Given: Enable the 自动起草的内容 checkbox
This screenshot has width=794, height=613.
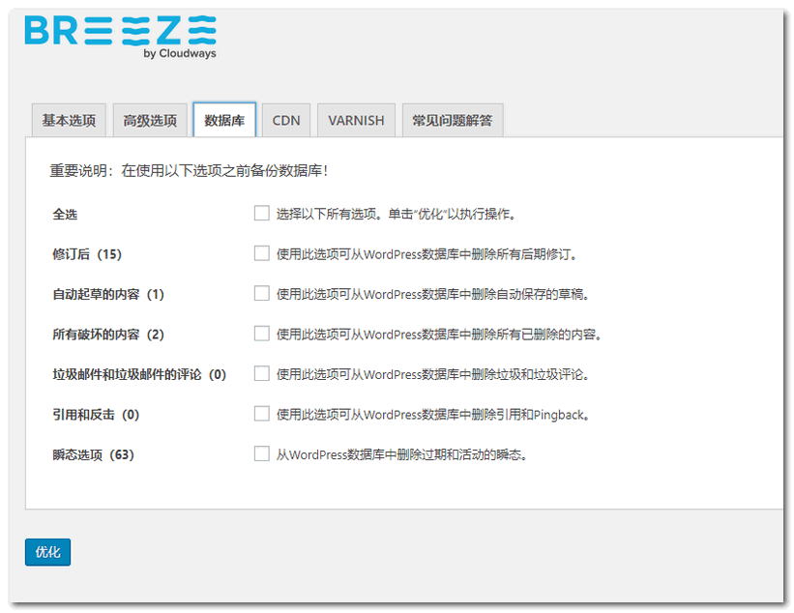Looking at the screenshot, I should (261, 293).
